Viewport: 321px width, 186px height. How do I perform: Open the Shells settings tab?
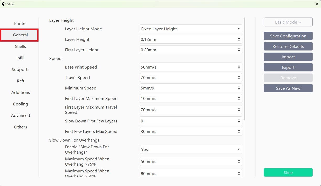(x=20, y=47)
